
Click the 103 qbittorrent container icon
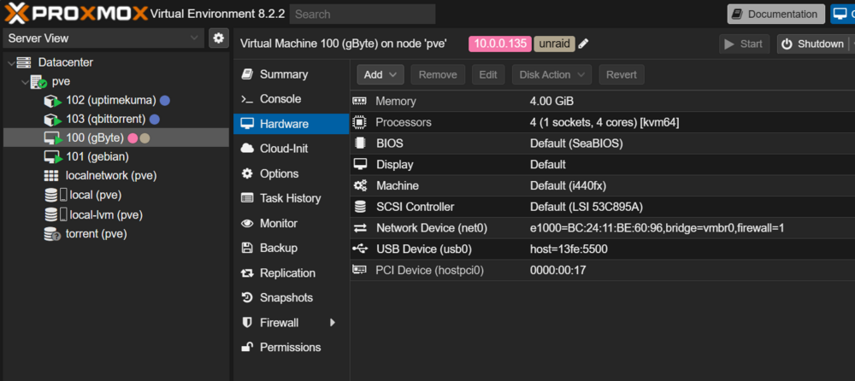pos(53,120)
